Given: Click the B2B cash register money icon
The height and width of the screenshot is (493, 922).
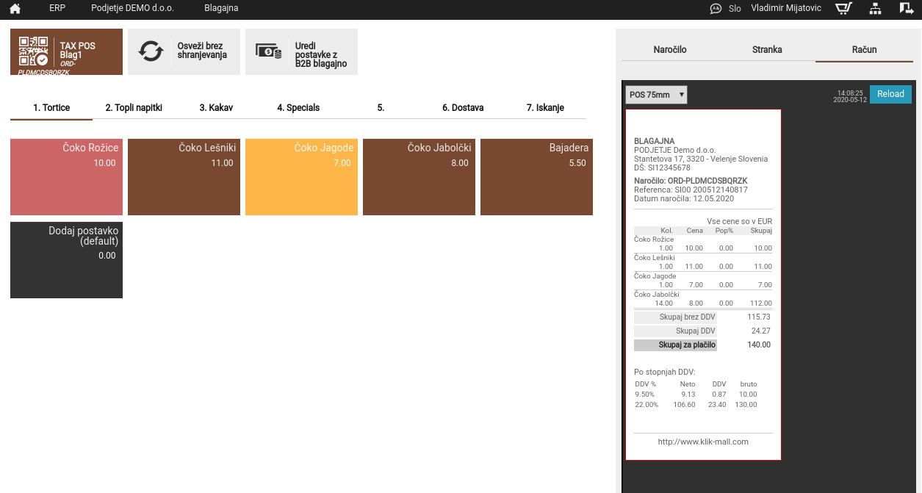Looking at the screenshot, I should (x=268, y=51).
